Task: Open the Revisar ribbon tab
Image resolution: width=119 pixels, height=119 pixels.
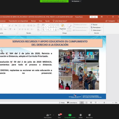Action: coord(33,21)
